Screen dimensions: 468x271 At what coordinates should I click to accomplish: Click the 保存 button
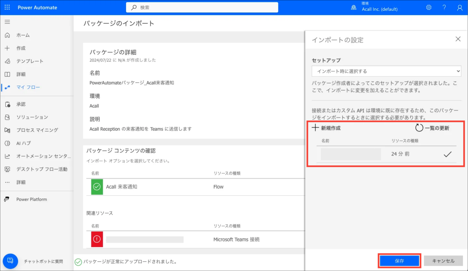coord(399,261)
